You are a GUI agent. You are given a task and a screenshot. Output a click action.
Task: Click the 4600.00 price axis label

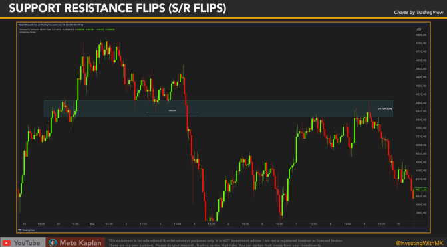pyautogui.click(x=421, y=77)
